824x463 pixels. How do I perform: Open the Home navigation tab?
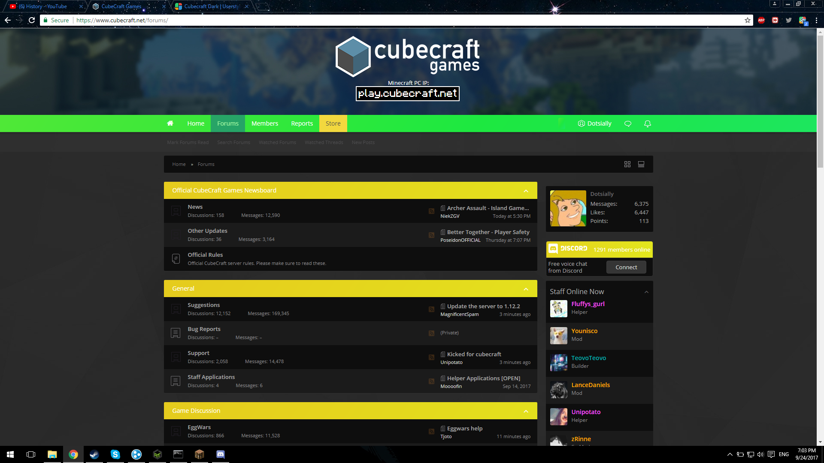click(x=196, y=123)
